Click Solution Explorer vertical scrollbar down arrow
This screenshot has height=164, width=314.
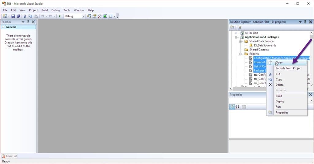pos(312,85)
